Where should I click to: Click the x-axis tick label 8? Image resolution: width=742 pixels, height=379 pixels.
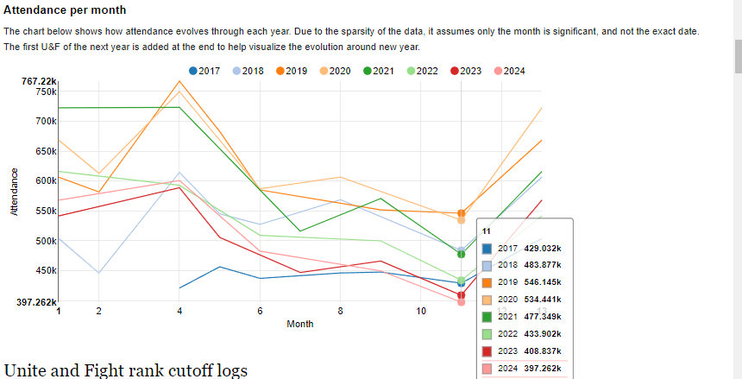coord(340,312)
